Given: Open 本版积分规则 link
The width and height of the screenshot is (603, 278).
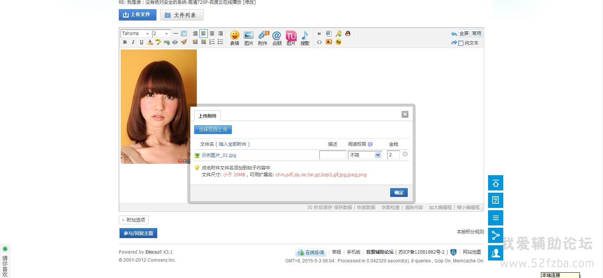Looking at the screenshot, I should (x=471, y=232).
